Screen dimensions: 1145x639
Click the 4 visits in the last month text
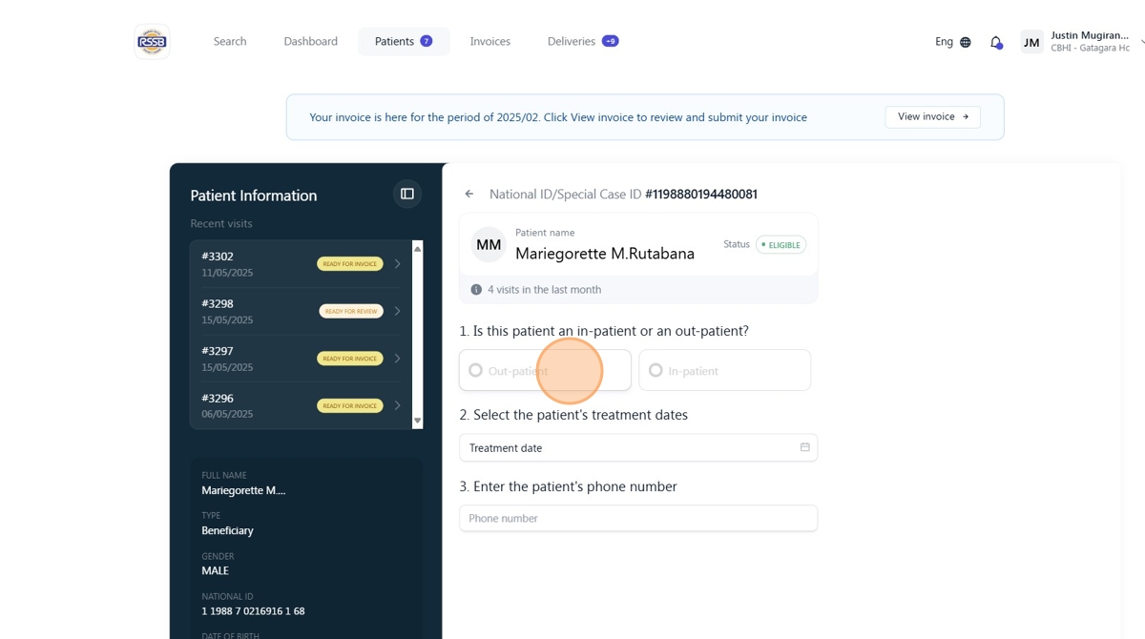click(x=544, y=289)
